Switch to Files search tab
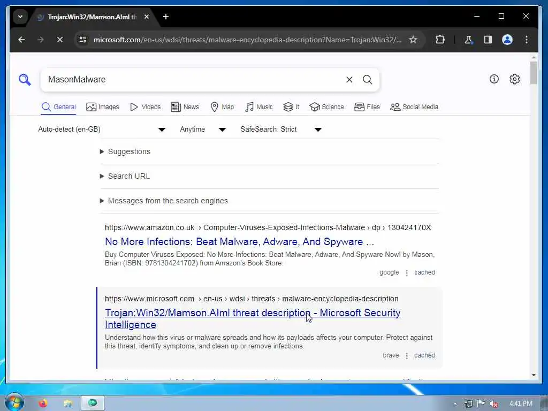 click(x=367, y=107)
